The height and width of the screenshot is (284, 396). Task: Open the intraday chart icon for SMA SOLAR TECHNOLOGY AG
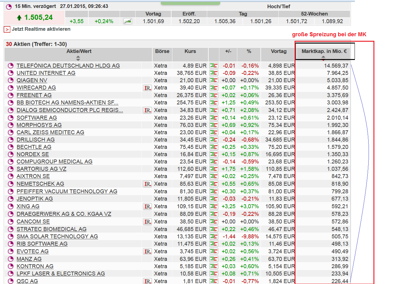[214, 236]
